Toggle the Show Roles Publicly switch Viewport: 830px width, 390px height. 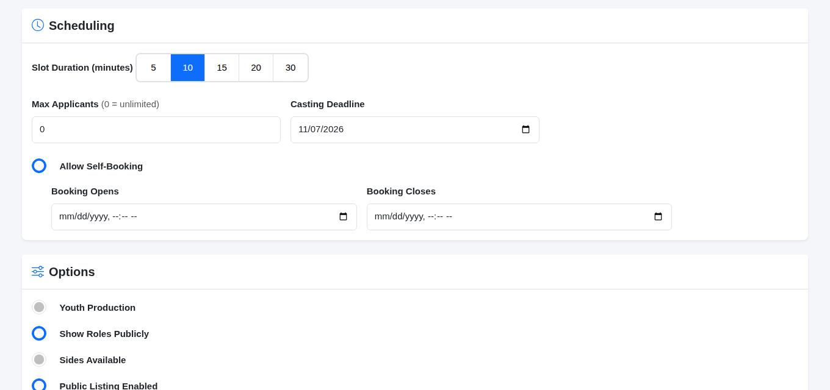39,333
